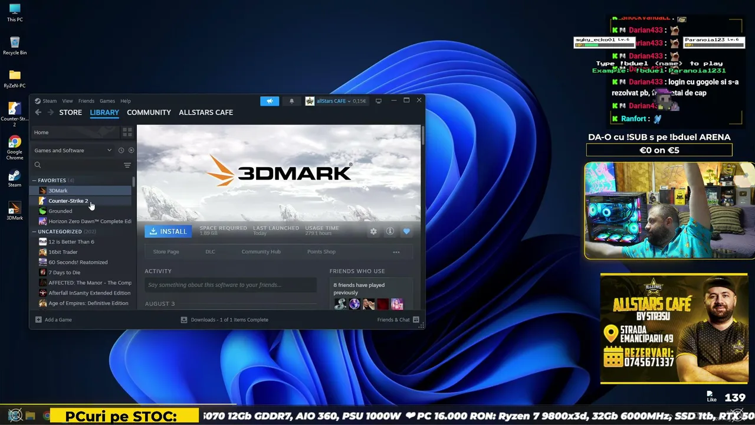Click the Install button for 3DMark

pyautogui.click(x=168, y=231)
